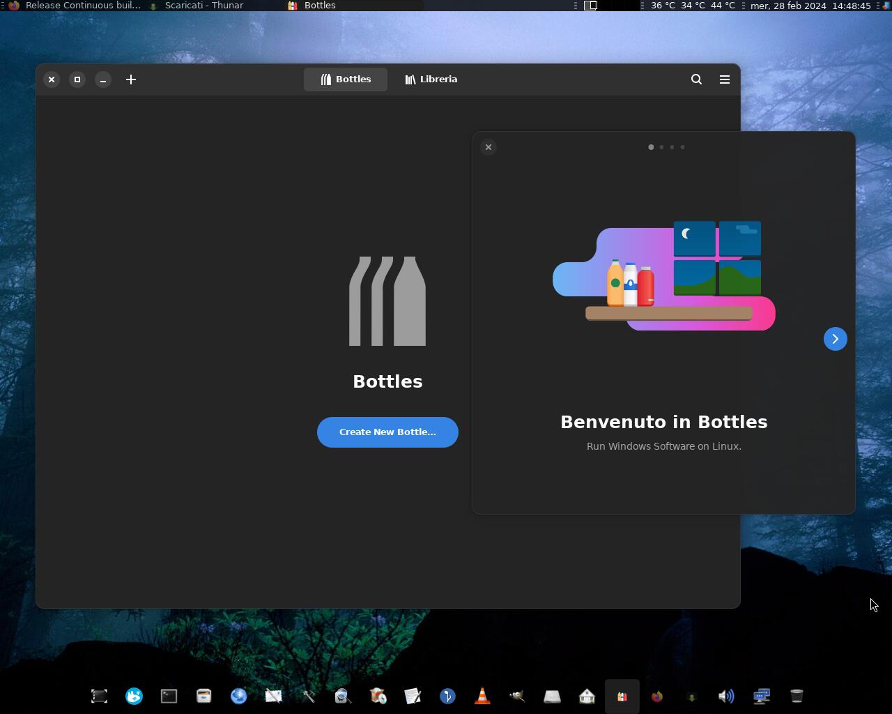Launch the application finder magnifier icon
Image resolution: width=892 pixels, height=714 pixels.
[x=343, y=696]
